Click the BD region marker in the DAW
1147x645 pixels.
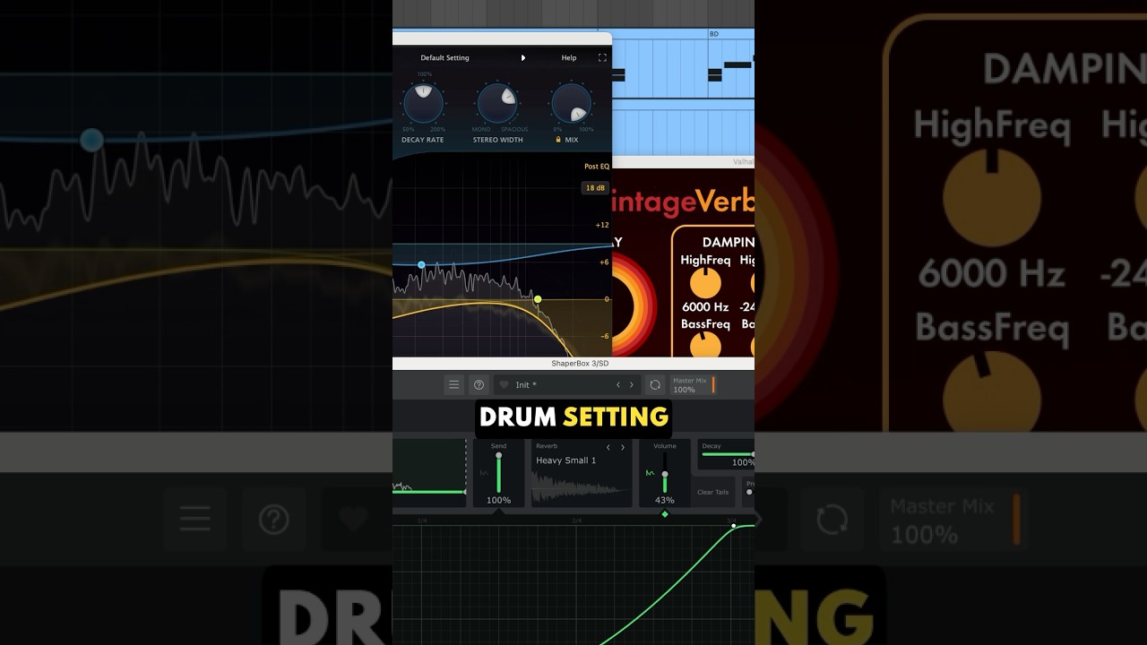coord(714,34)
